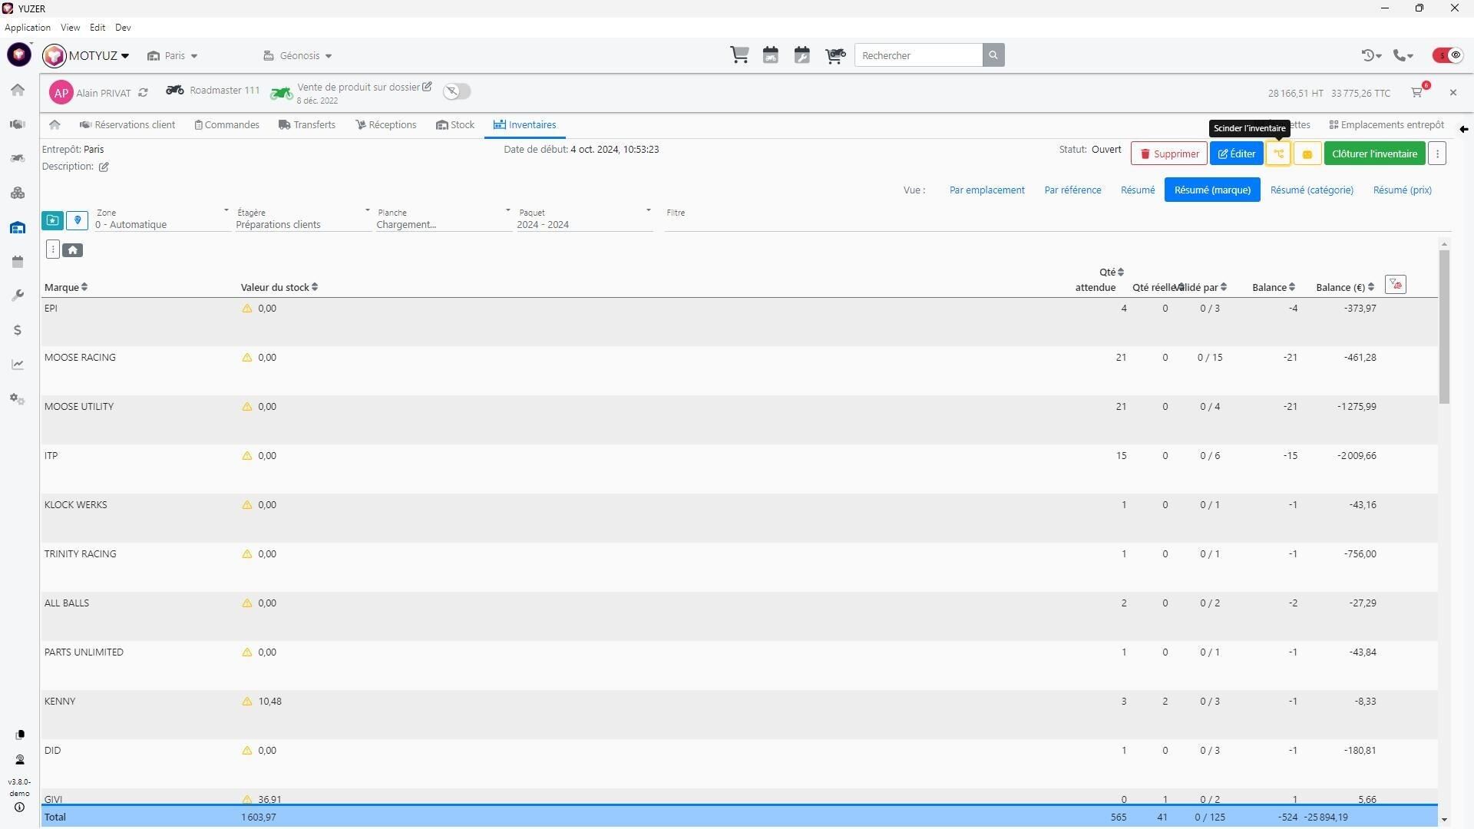This screenshot has height=829, width=1474.
Task: Open the MOTYUZ company dropdown
Action: (x=97, y=56)
